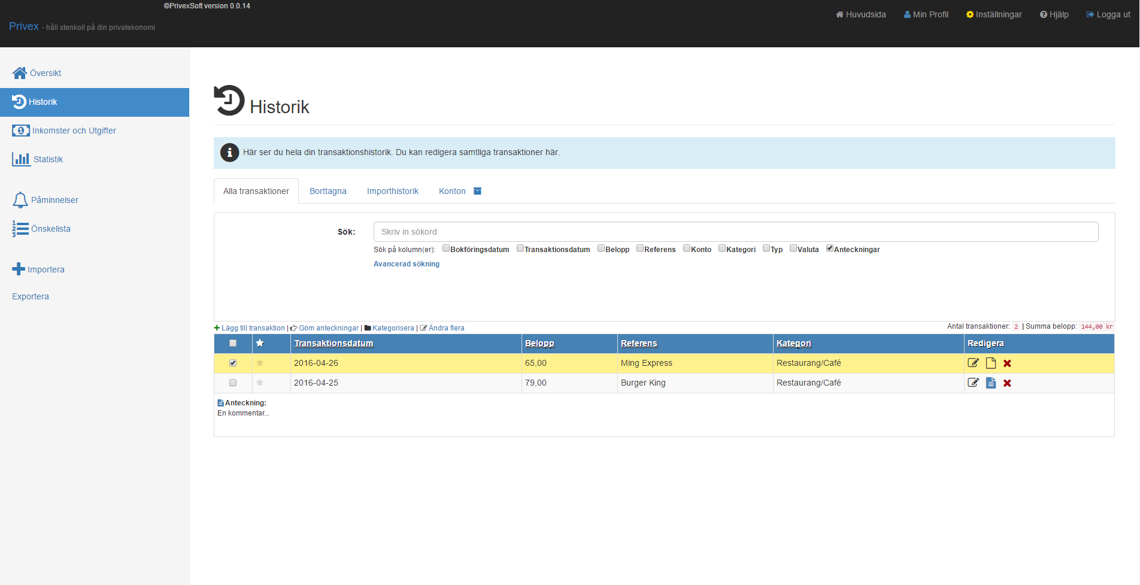
Task: Sort table by Transaktionsdatum column header
Action: pyautogui.click(x=333, y=343)
